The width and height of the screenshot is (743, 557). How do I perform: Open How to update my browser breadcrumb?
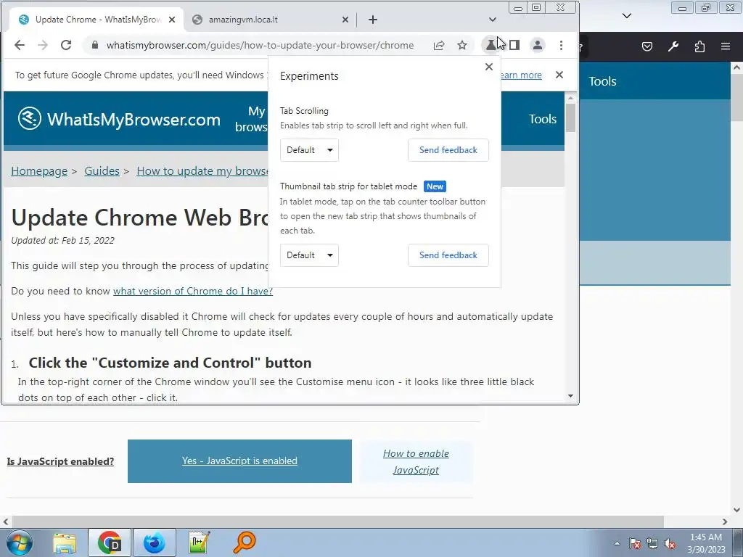[202, 171]
